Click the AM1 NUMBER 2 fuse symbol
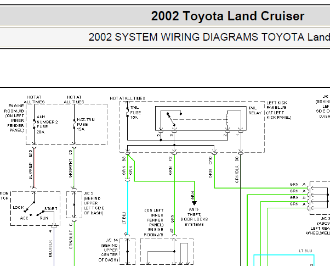 coord(34,125)
